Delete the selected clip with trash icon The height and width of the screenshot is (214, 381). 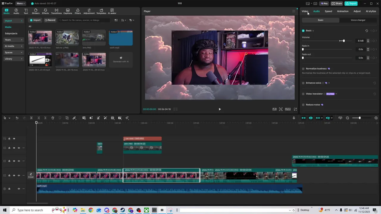point(53,118)
